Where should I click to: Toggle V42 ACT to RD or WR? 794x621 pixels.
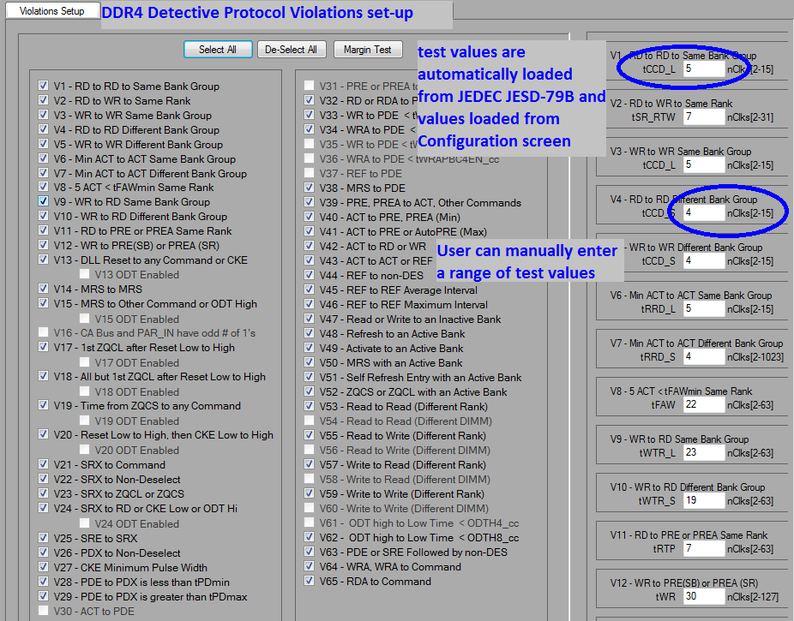[309, 246]
